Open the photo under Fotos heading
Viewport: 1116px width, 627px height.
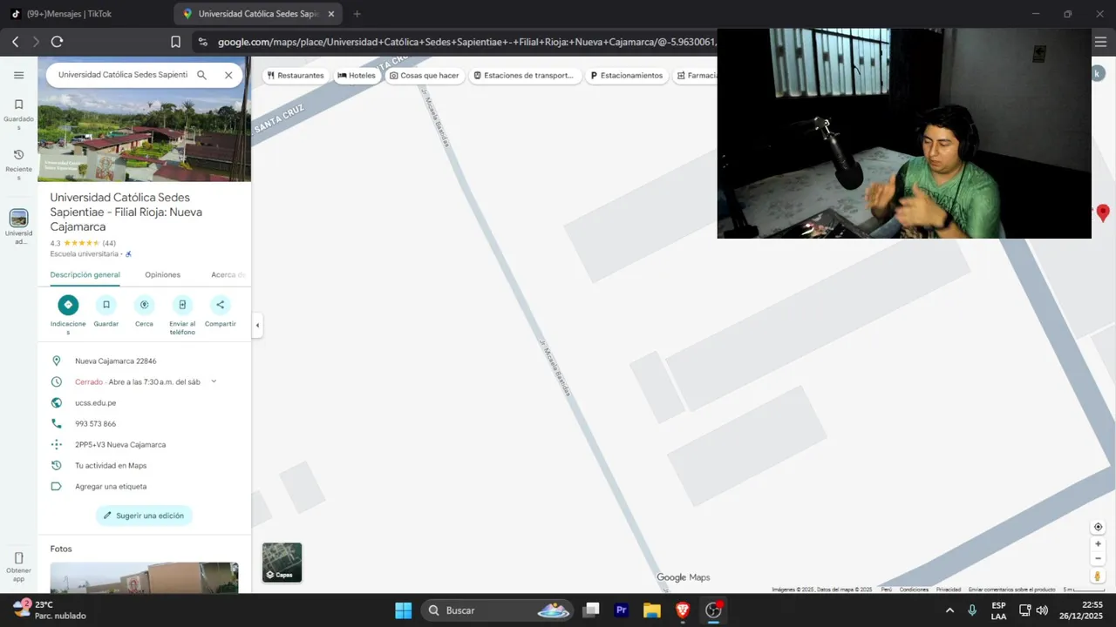point(144,577)
